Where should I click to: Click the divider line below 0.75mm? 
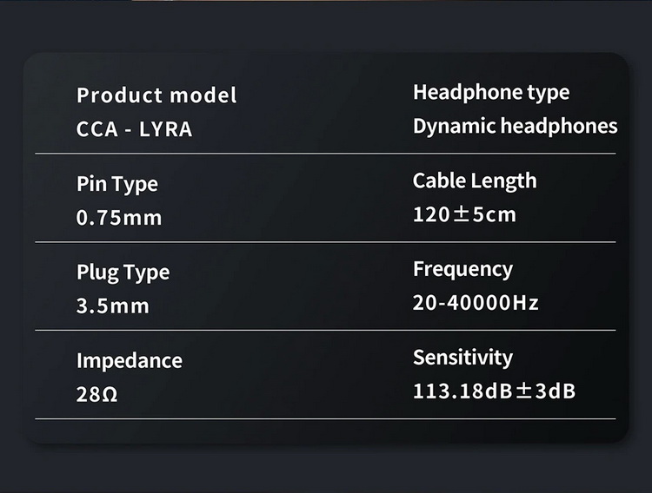(x=325, y=242)
